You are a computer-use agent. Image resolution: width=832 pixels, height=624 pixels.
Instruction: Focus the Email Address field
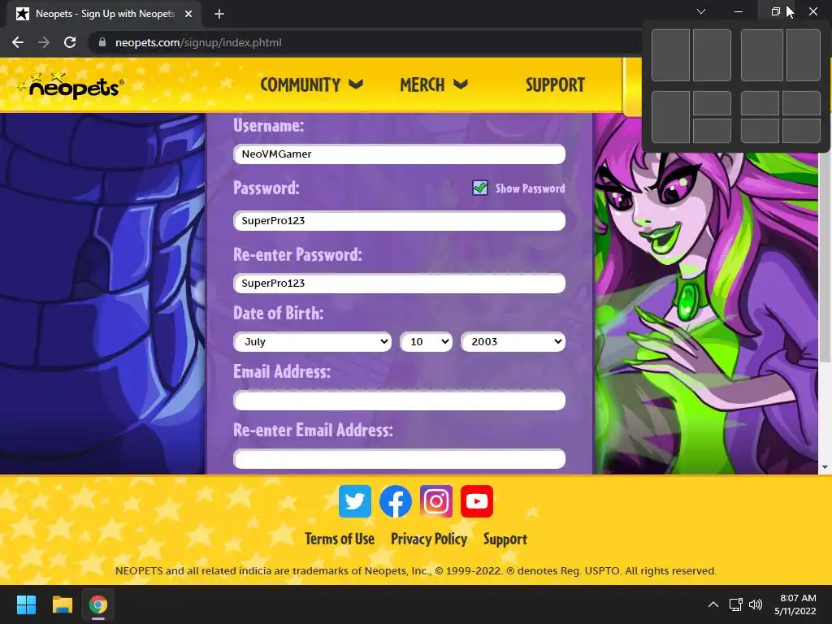[400, 401]
